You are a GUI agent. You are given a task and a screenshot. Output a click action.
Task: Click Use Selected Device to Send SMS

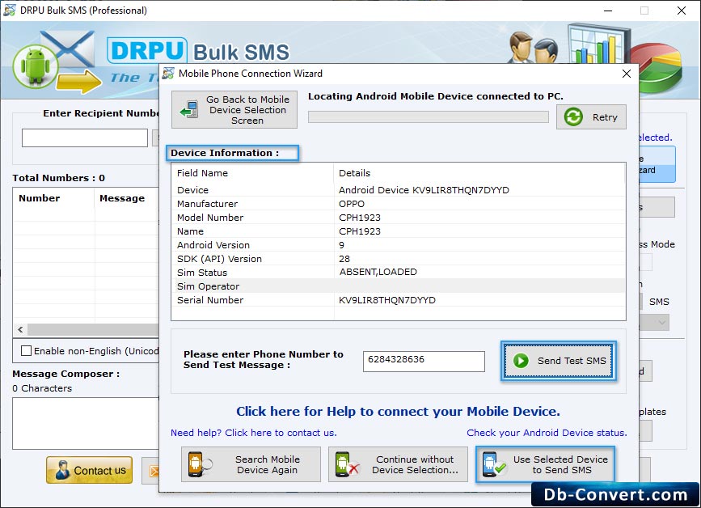pyautogui.click(x=546, y=464)
